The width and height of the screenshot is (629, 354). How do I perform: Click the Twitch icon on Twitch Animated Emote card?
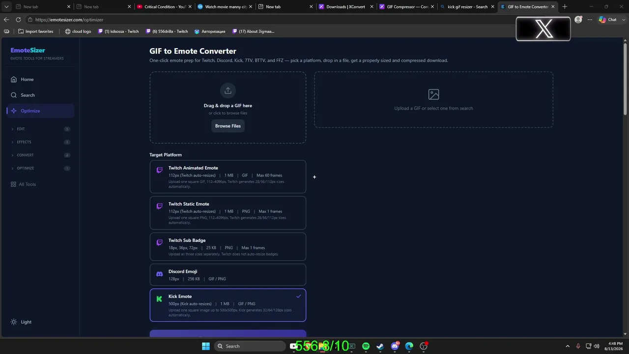tap(159, 170)
